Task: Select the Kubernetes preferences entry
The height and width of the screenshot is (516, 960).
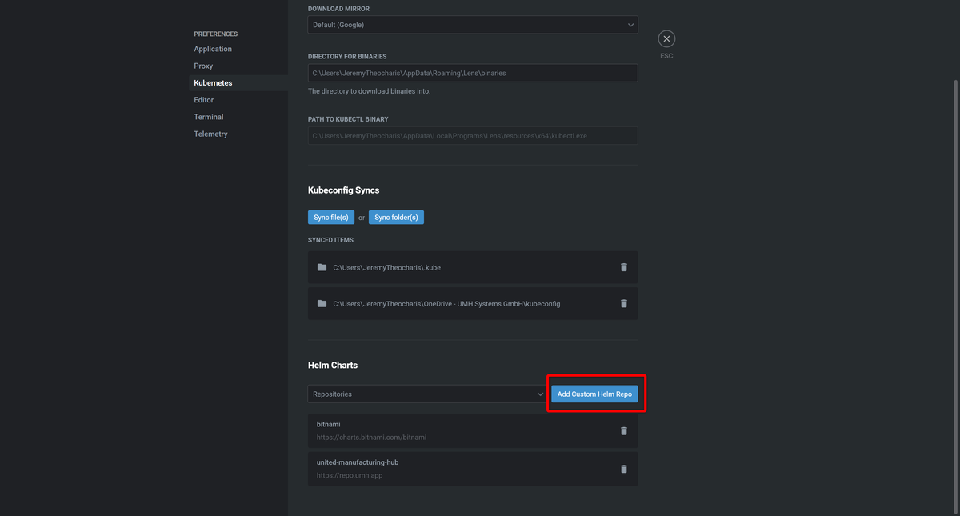Action: [213, 82]
